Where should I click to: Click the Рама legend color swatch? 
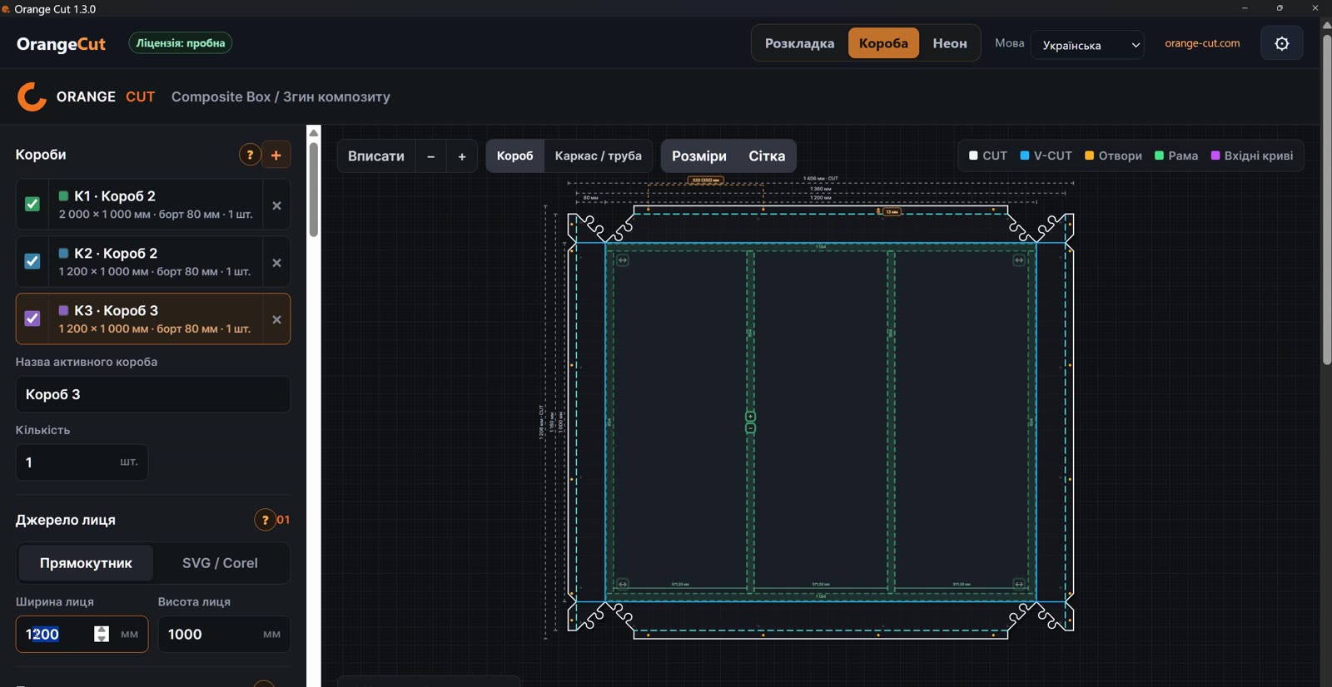pyautogui.click(x=1159, y=156)
